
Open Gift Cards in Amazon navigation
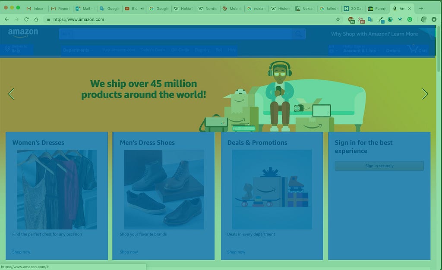point(180,50)
